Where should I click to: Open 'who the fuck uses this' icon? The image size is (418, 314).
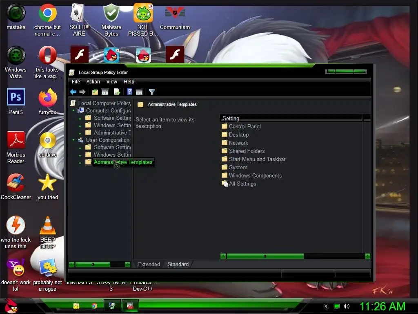pos(16,232)
